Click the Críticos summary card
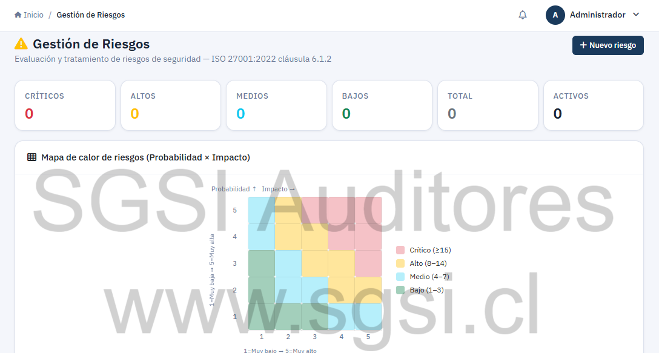This screenshot has width=659, height=353. [x=65, y=105]
